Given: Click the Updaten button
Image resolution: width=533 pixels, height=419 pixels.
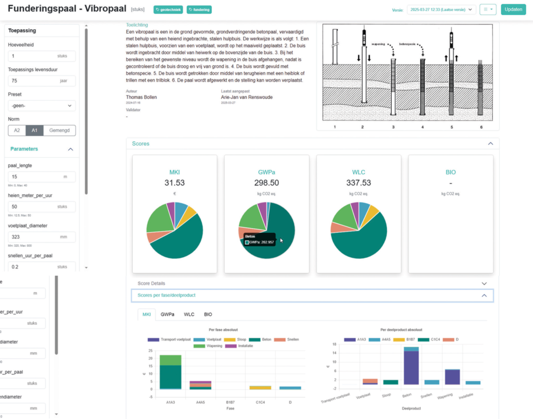Looking at the screenshot, I should 513,9.
